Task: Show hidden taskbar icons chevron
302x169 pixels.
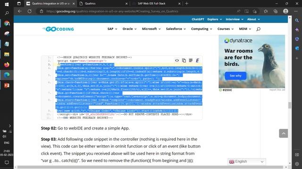Action: pos(9,126)
